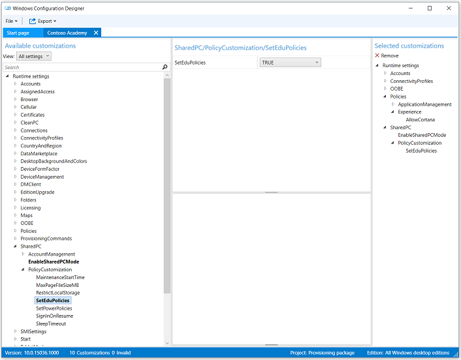Screen dimensions: 461x360
Task: Open the View All settings dropdown
Action: pyautogui.click(x=34, y=56)
